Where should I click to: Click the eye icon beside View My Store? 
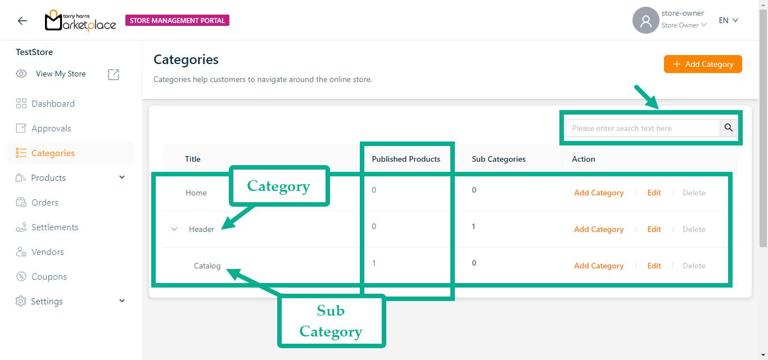click(21, 74)
